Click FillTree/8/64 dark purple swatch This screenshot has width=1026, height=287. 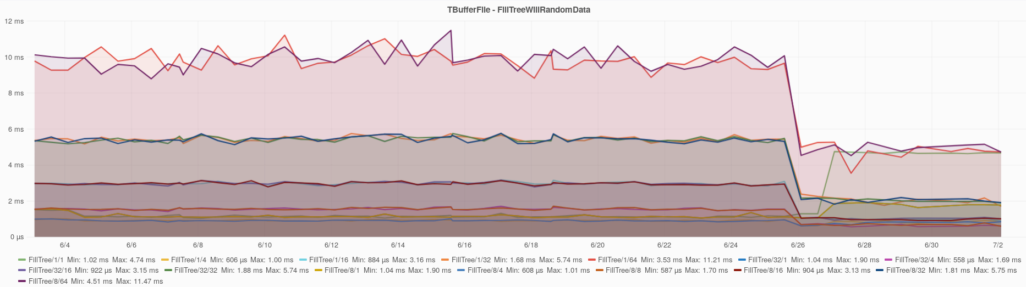click(22, 281)
